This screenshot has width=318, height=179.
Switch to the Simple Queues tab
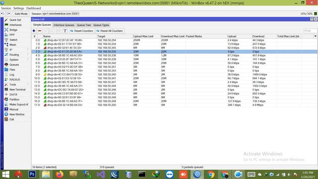coord(42,25)
